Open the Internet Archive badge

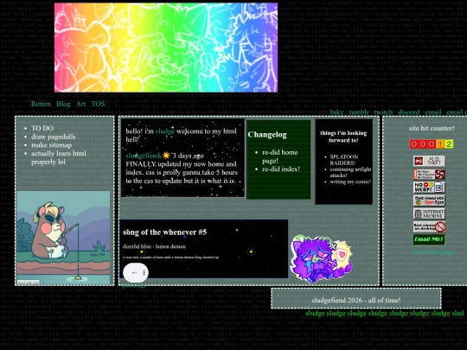coord(429,213)
